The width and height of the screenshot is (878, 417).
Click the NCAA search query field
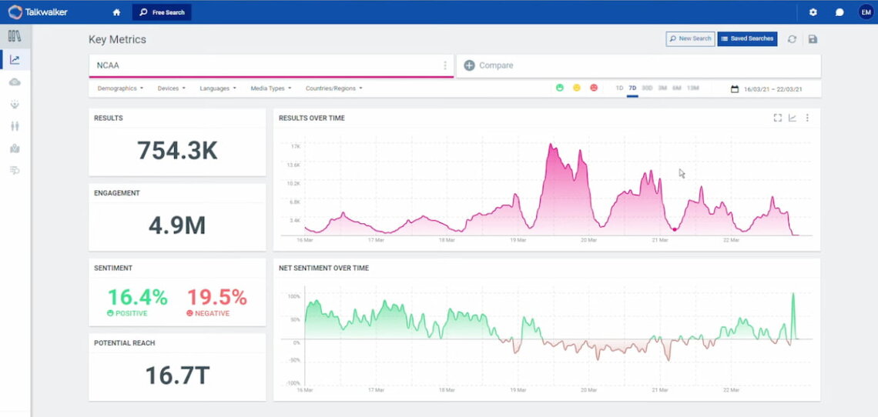[262, 65]
